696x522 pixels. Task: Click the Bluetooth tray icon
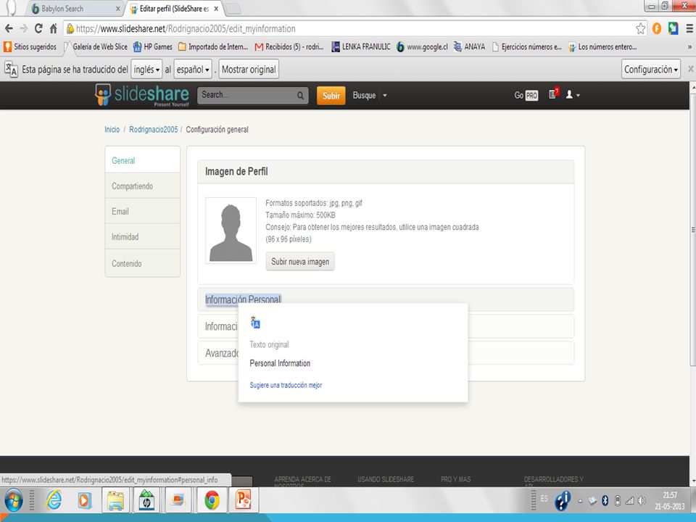point(605,501)
